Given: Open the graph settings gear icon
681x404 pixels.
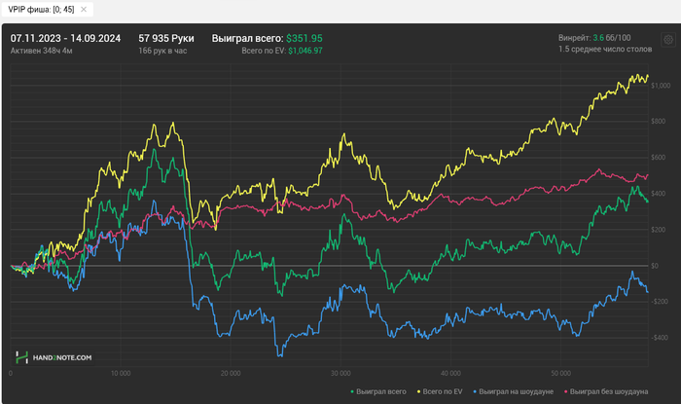Looking at the screenshot, I should (x=668, y=40).
